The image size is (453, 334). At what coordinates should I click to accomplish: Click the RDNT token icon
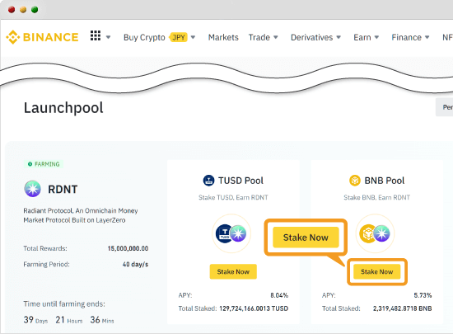tap(32, 189)
